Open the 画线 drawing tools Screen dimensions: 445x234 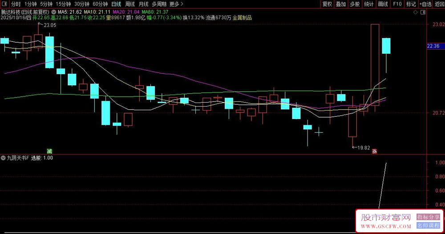(x=382, y=4)
